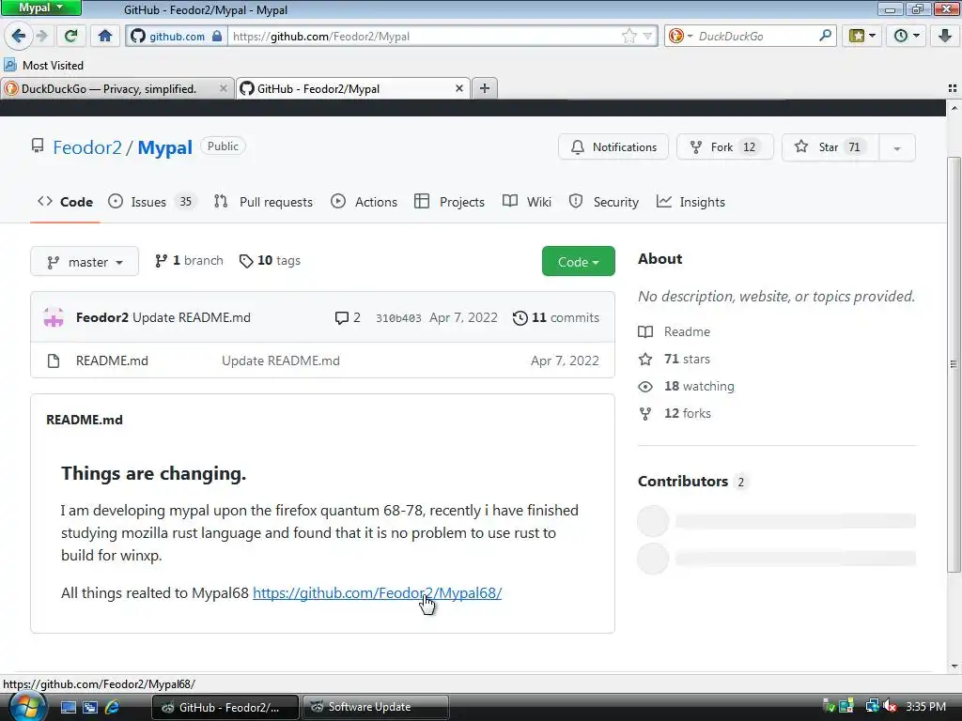Open the Mypal application menu button
The image size is (962, 721).
pyautogui.click(x=41, y=8)
